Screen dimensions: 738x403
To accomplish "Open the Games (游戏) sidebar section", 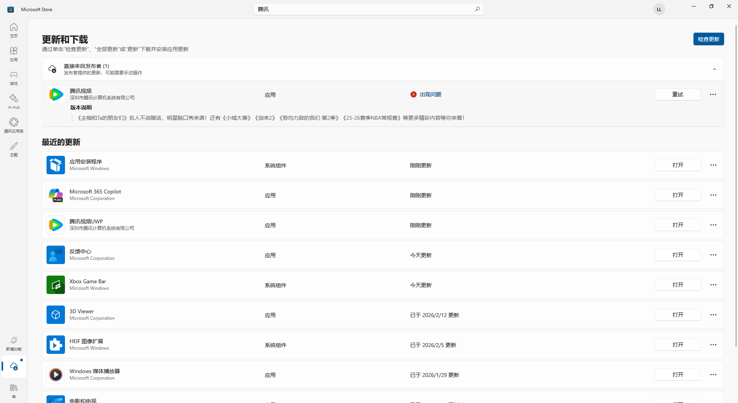I will pyautogui.click(x=14, y=78).
